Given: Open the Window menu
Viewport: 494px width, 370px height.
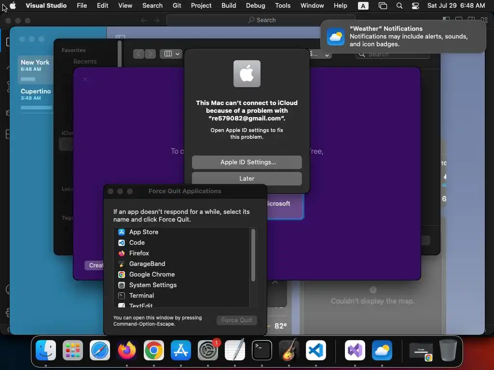Looking at the screenshot, I should coord(312,6).
